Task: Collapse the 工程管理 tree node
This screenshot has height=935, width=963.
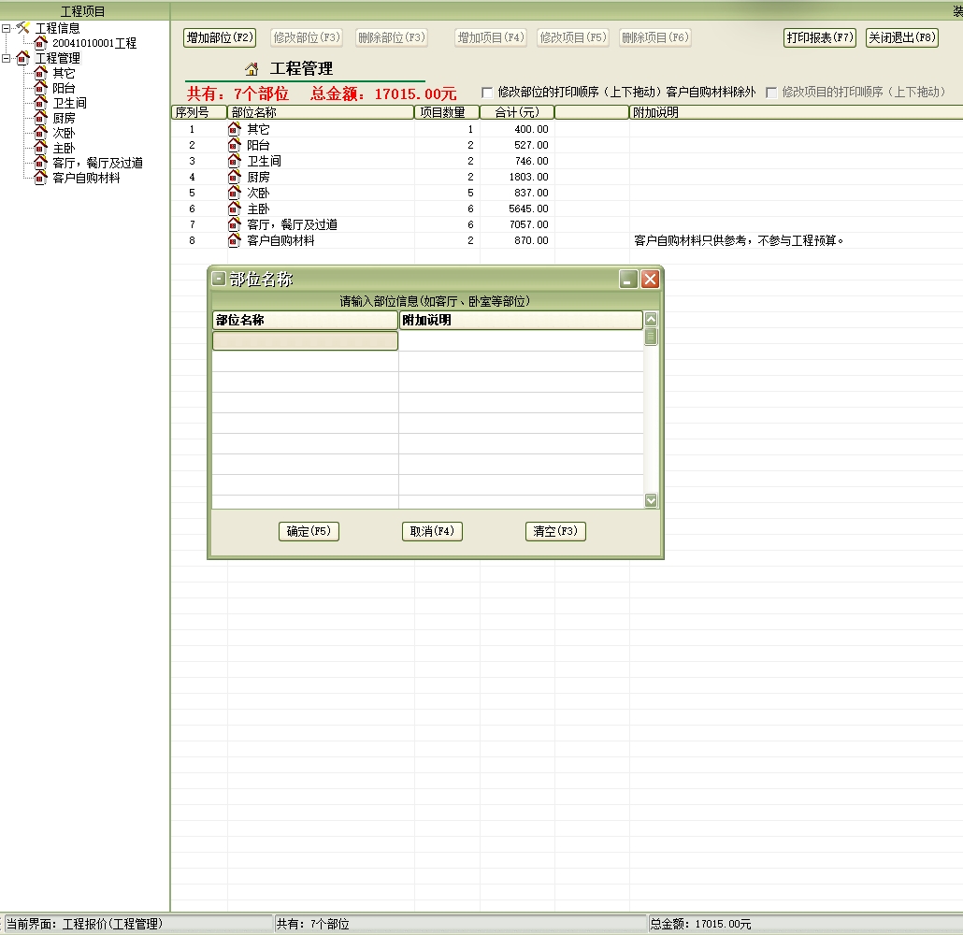Action: click(7, 58)
